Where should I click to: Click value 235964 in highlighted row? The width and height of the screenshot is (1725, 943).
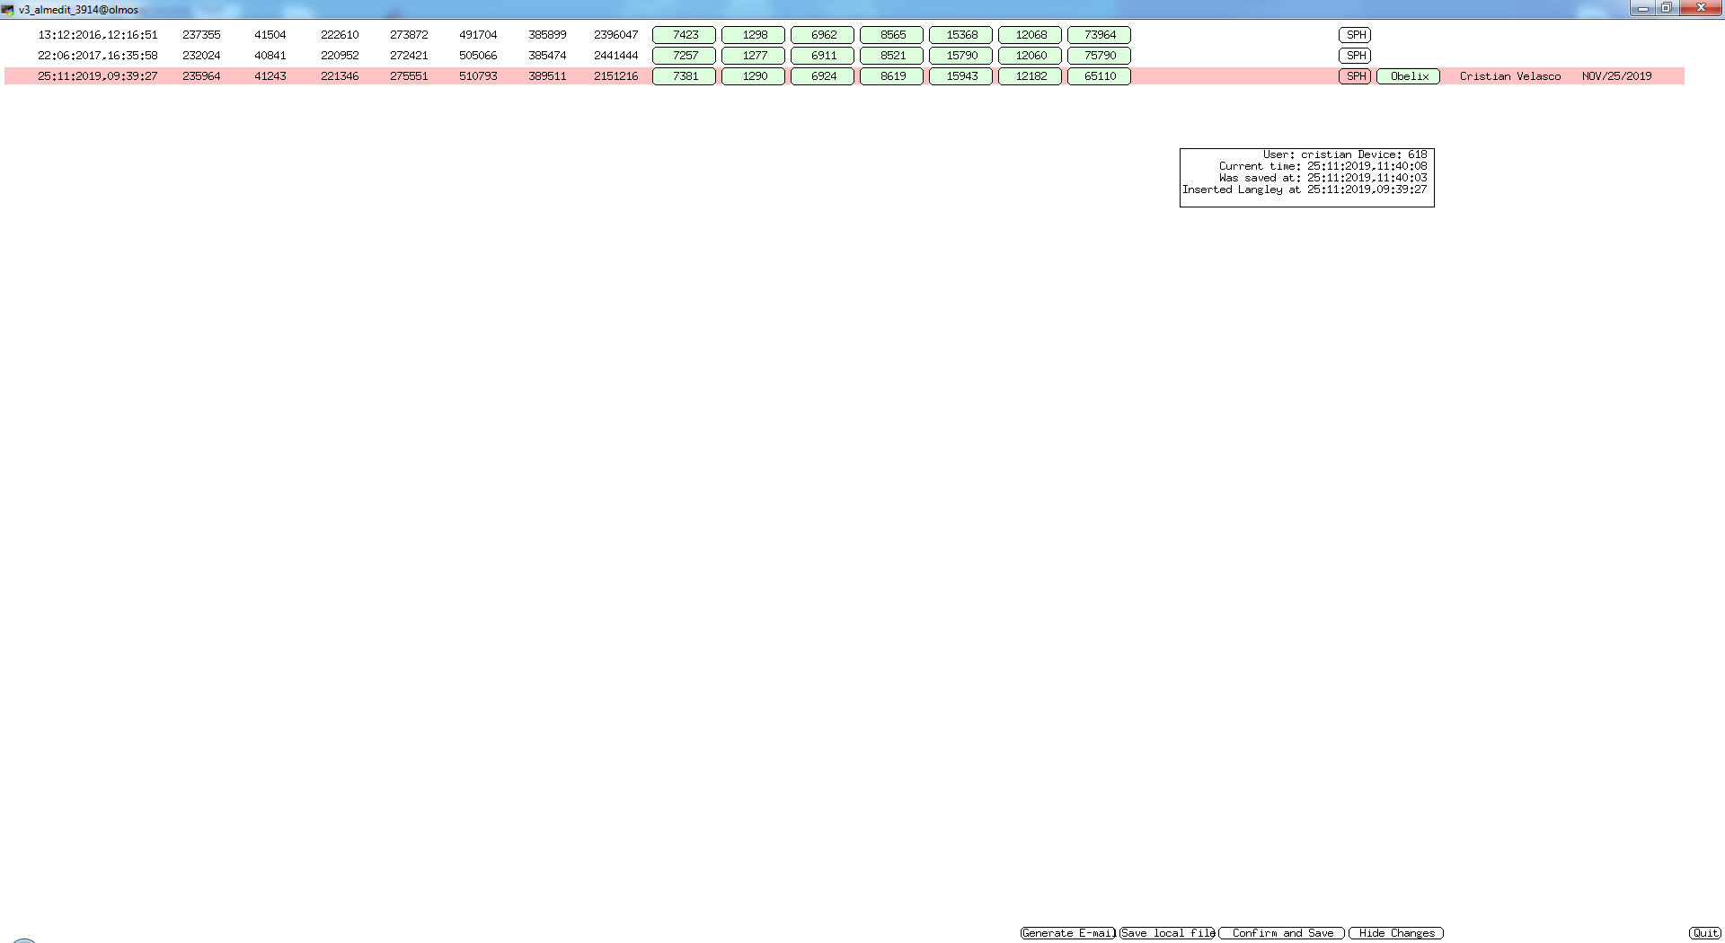(x=201, y=76)
